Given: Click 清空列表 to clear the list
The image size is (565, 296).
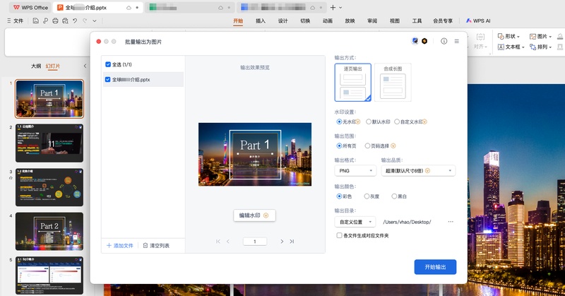Looking at the screenshot, I should pyautogui.click(x=156, y=246).
